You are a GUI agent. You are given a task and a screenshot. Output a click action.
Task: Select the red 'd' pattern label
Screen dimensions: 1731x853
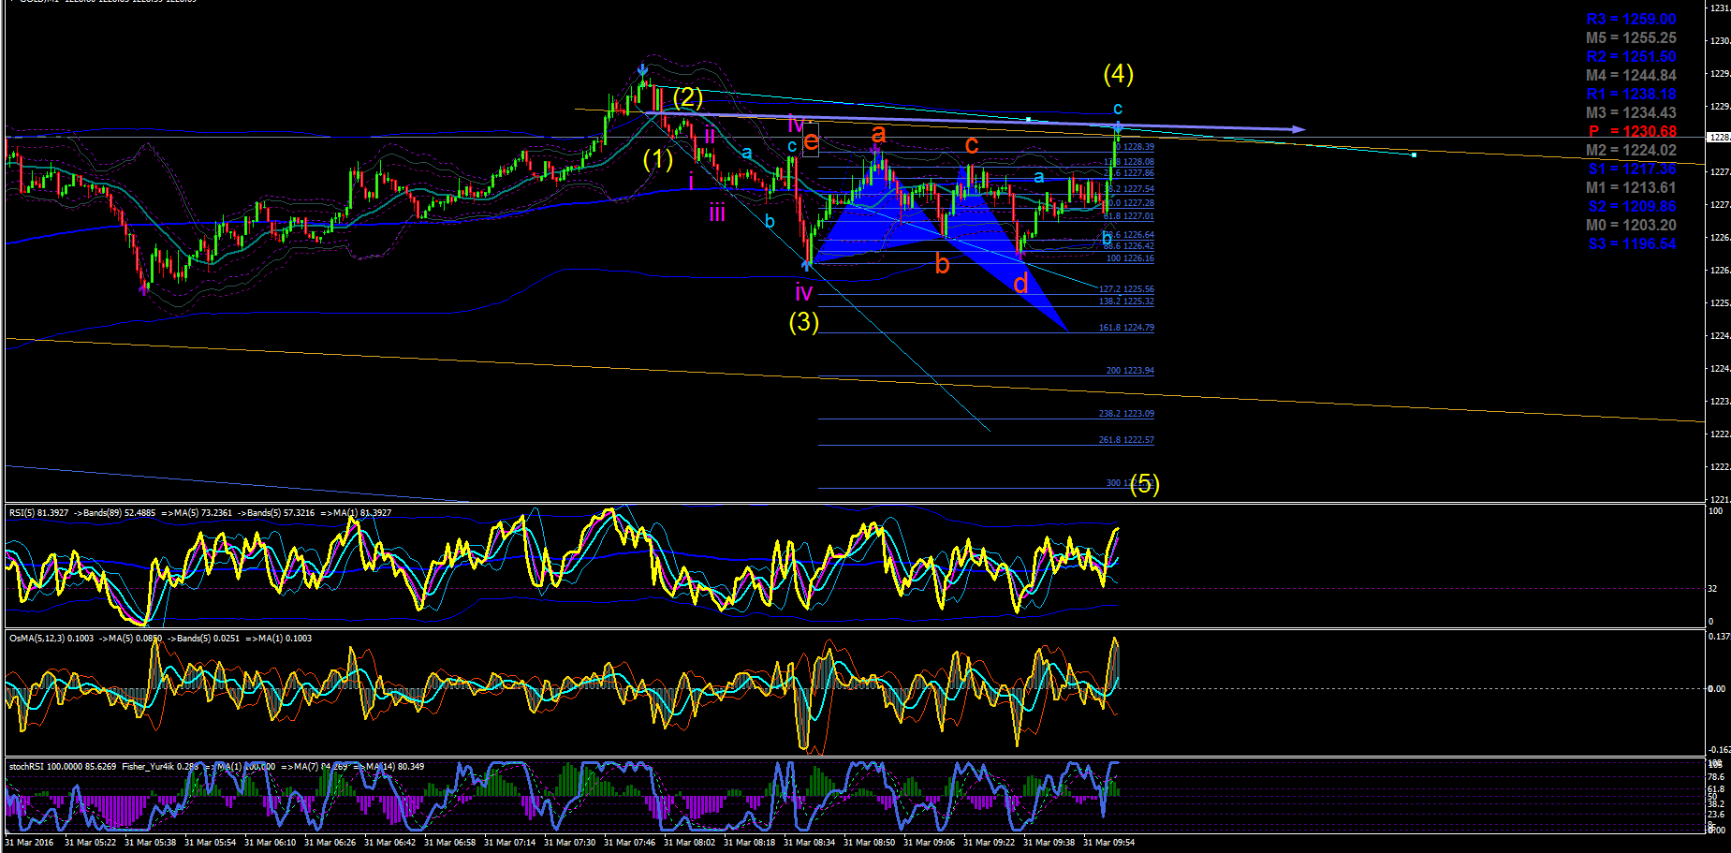click(x=1020, y=283)
